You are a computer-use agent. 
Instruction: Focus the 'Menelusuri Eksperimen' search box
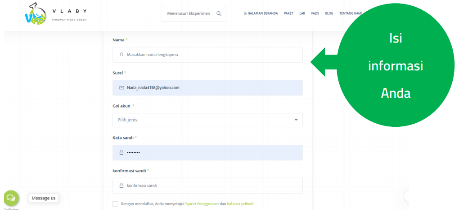(x=188, y=13)
